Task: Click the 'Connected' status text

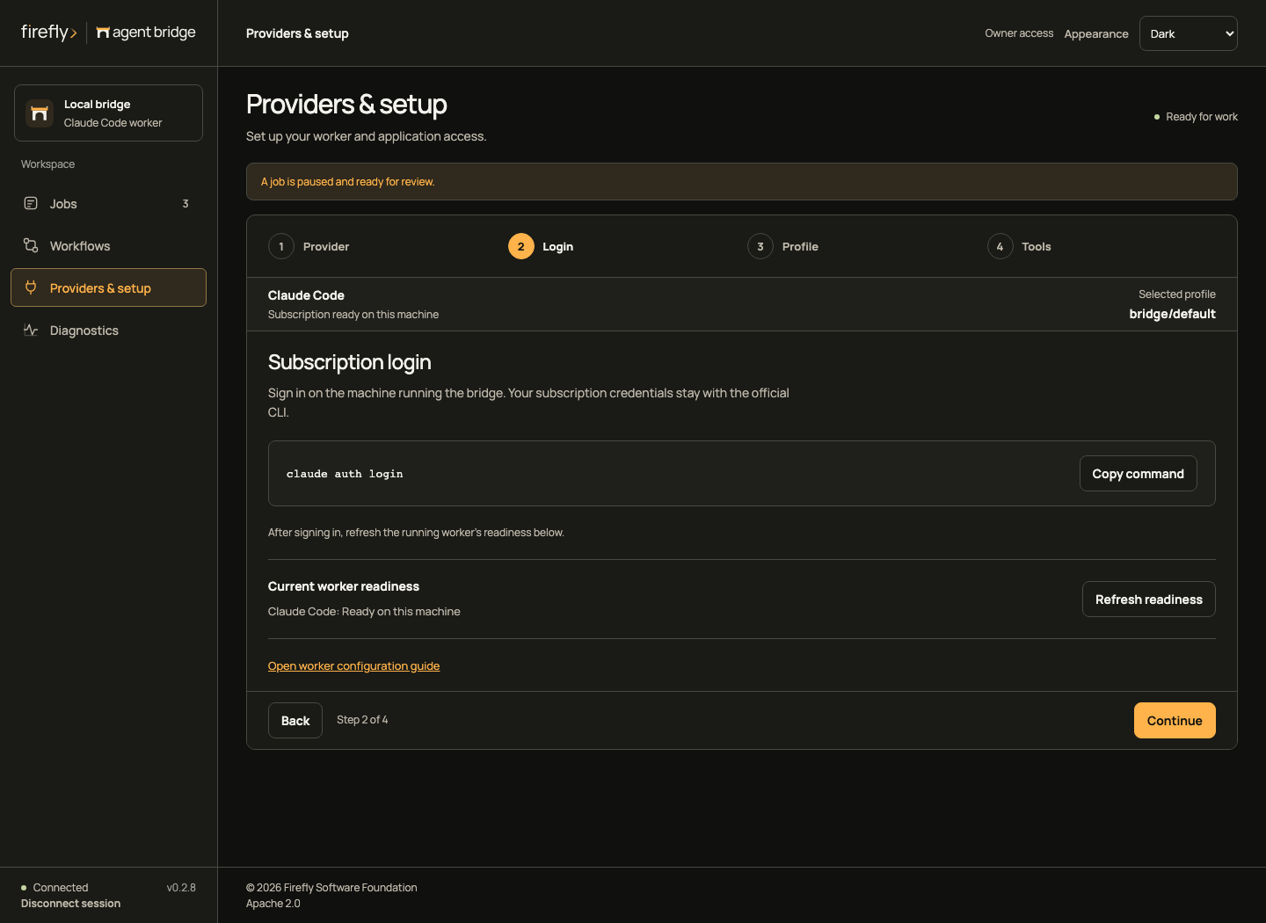Action: (x=61, y=888)
